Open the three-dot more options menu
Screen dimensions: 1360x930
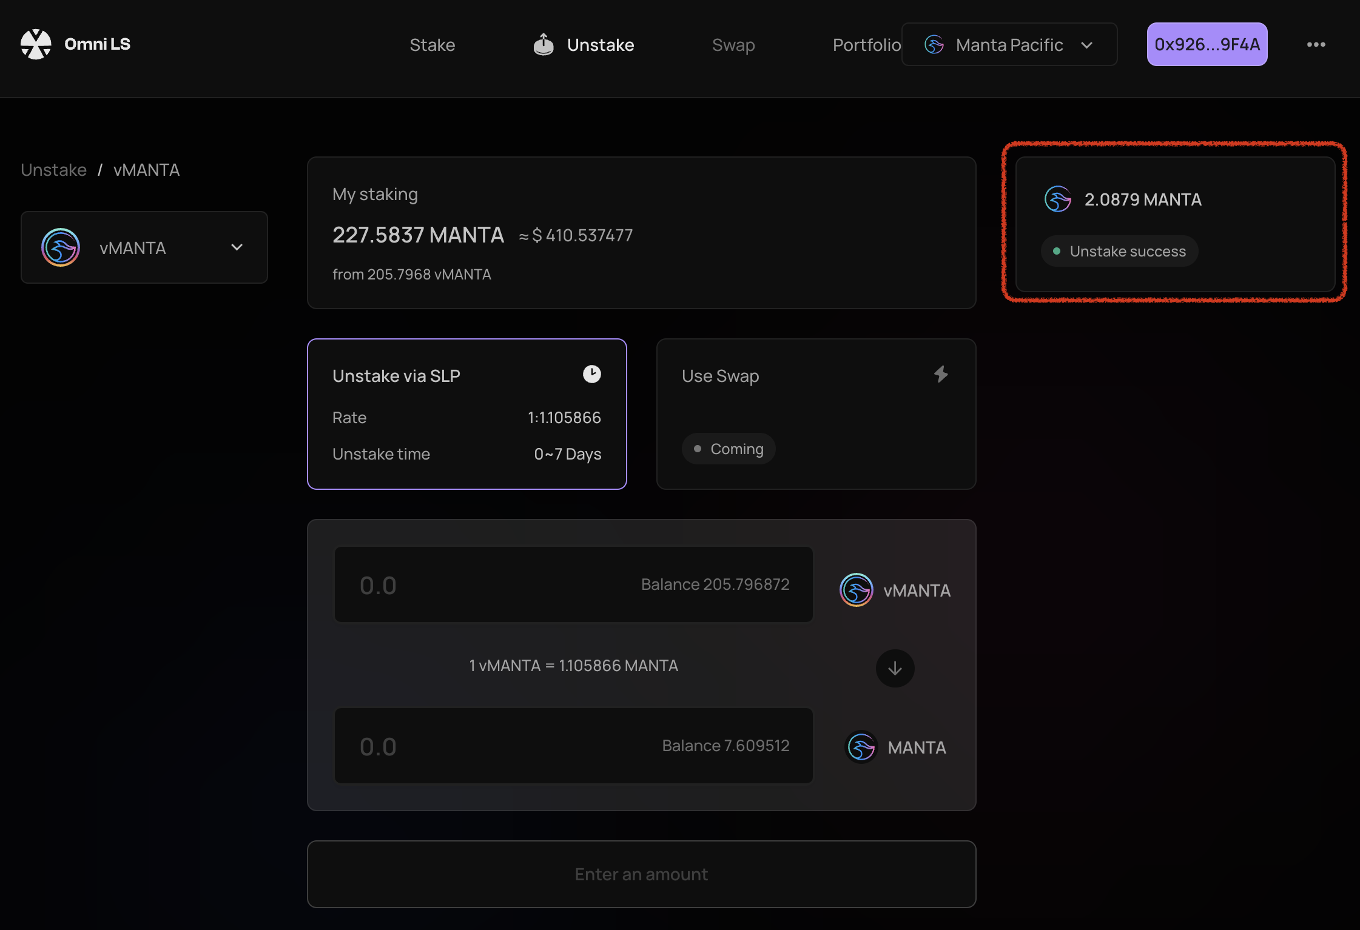click(x=1316, y=44)
